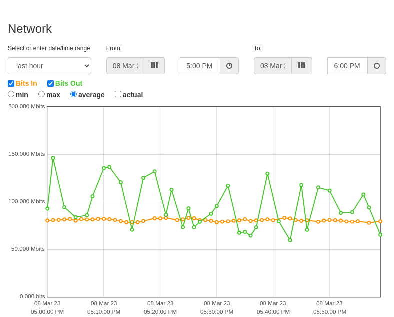Select the max radio button
Image resolution: width=394 pixels, height=317 pixels.
tap(41, 94)
